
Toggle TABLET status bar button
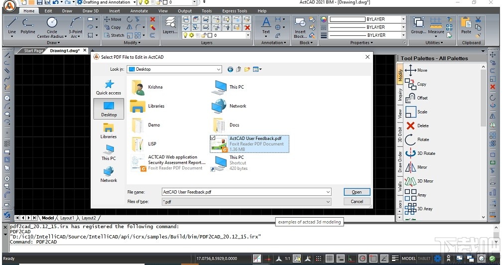tap(424, 259)
